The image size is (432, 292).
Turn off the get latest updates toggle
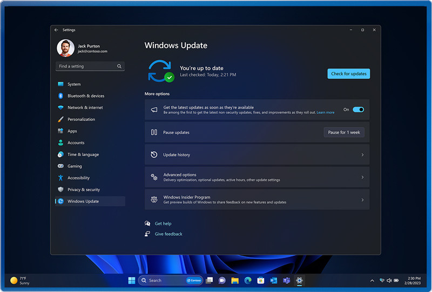pos(358,110)
